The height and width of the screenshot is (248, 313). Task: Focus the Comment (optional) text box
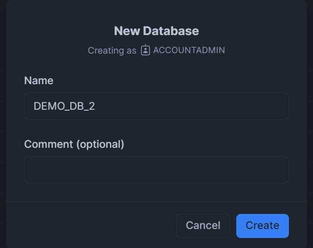pos(156,170)
